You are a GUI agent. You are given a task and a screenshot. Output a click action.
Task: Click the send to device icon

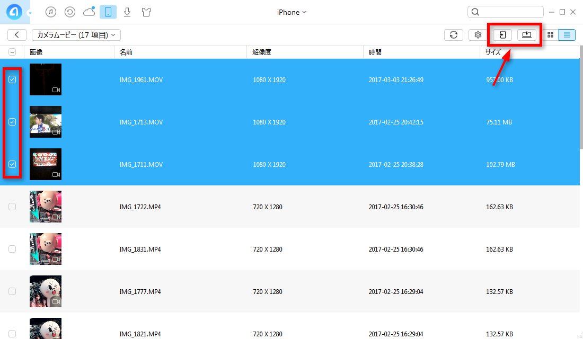point(502,34)
